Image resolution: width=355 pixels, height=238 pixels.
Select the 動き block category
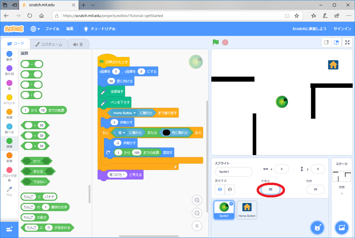tap(9, 55)
